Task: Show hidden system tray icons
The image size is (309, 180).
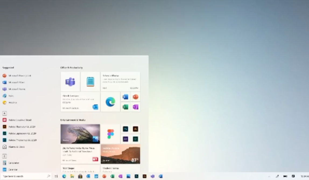Action: tap(269, 176)
